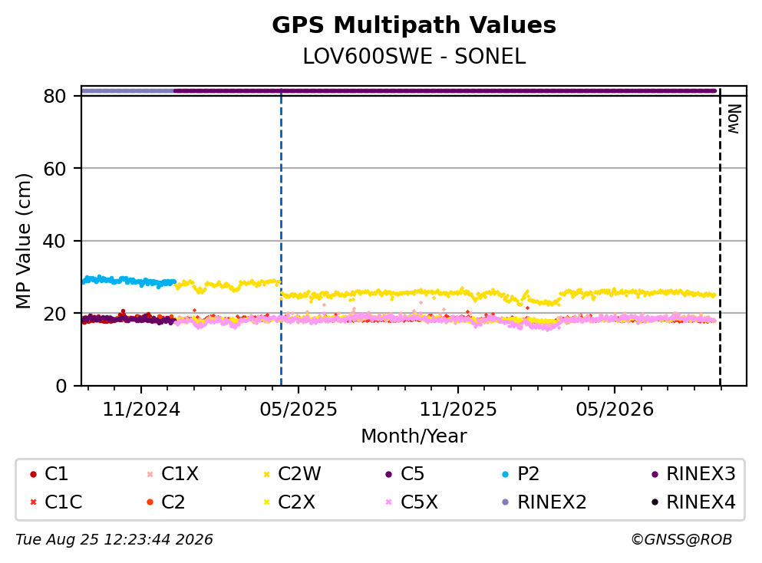Select the RINEX4 legend entry label
762x563 pixels.
tap(701, 502)
